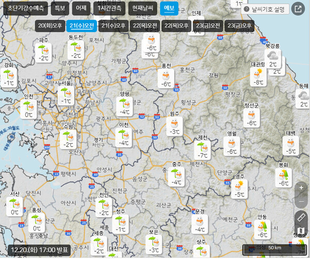310x259 pixels.
Task: Click the 50 km scale bar
Action: tap(274, 250)
